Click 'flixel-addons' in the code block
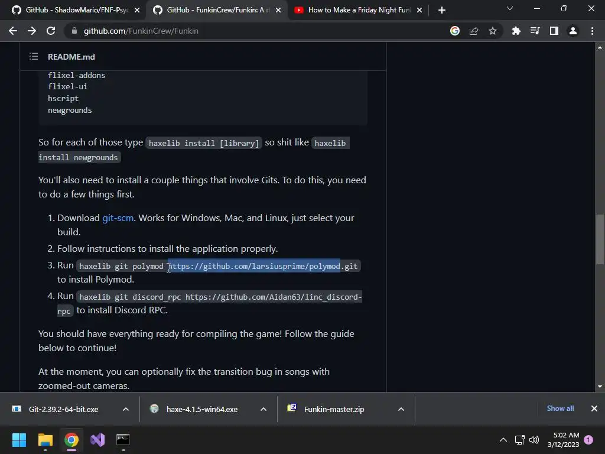The width and height of the screenshot is (605, 454). click(76, 75)
